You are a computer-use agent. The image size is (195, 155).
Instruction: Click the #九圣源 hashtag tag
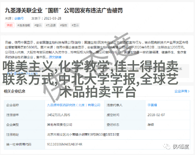coord(51,25)
